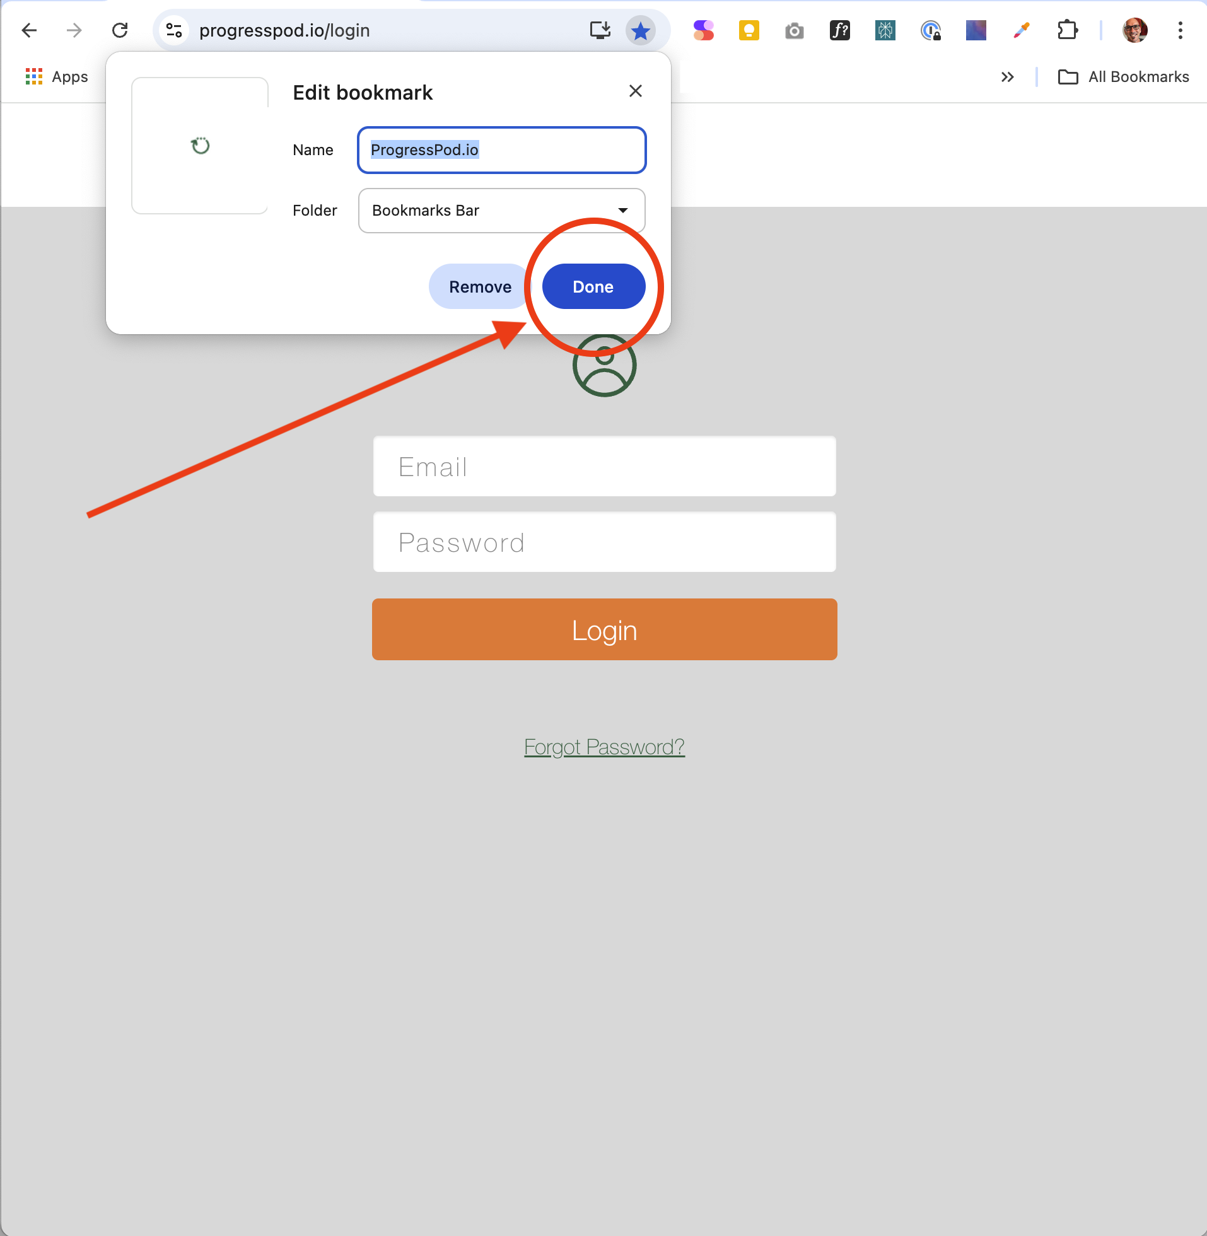This screenshot has width=1207, height=1236.
Task: Open the profile avatar in toolbar
Action: pos(1134,30)
